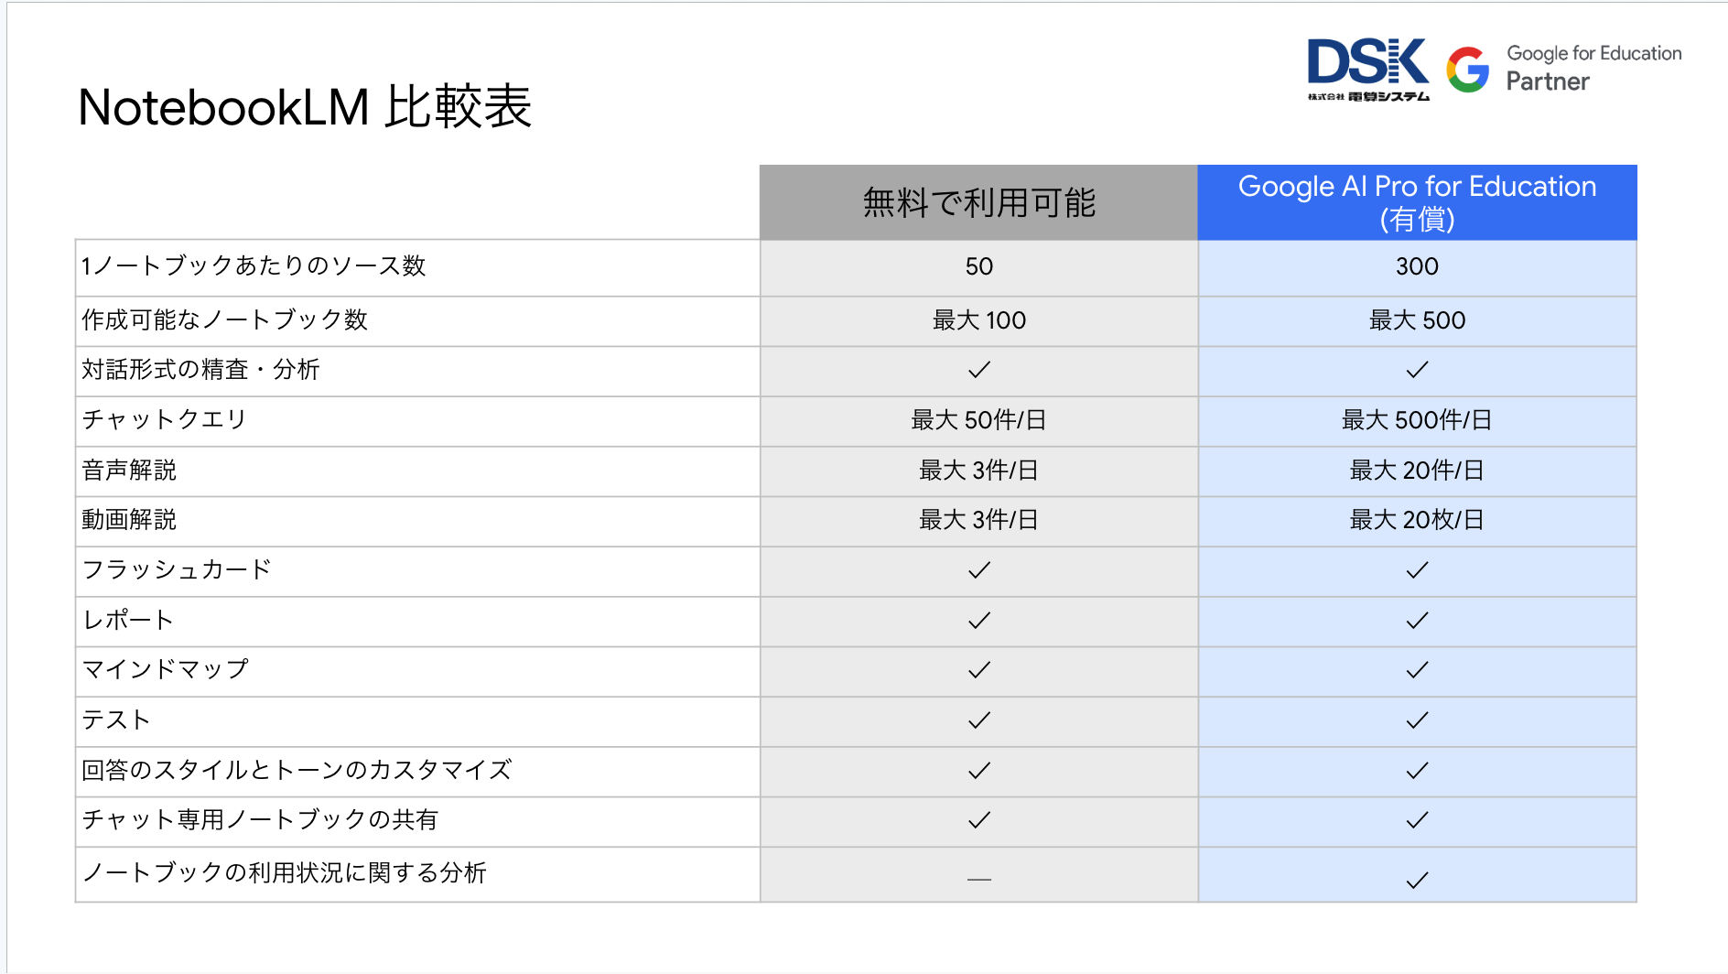Click paid-tier checkmark for マインドマップ
This screenshot has width=1728, height=974.
1417,670
